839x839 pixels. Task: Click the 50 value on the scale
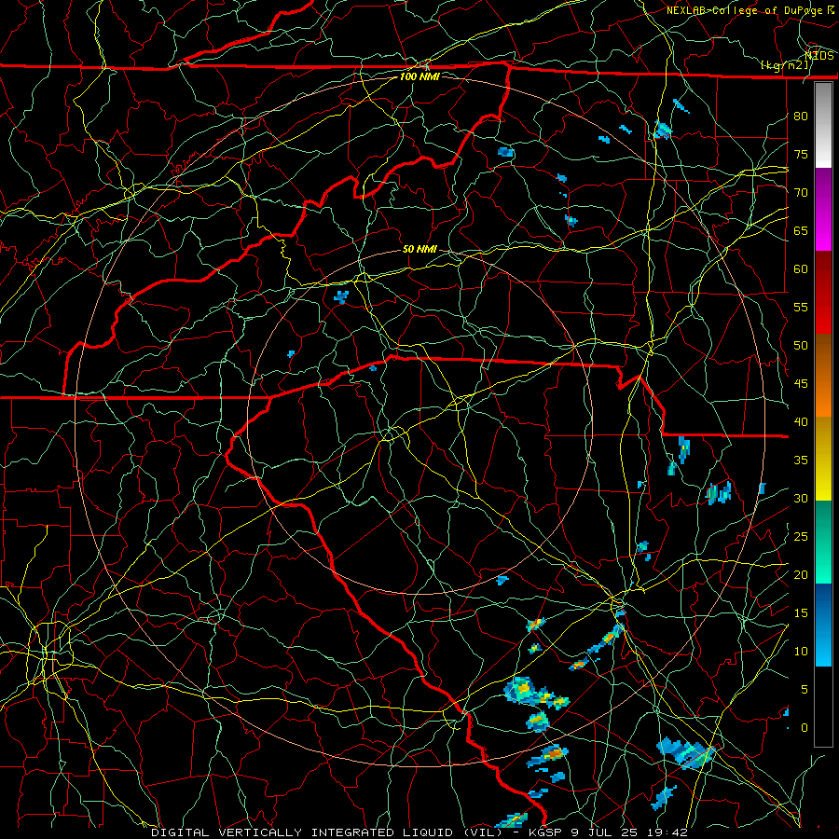point(801,345)
